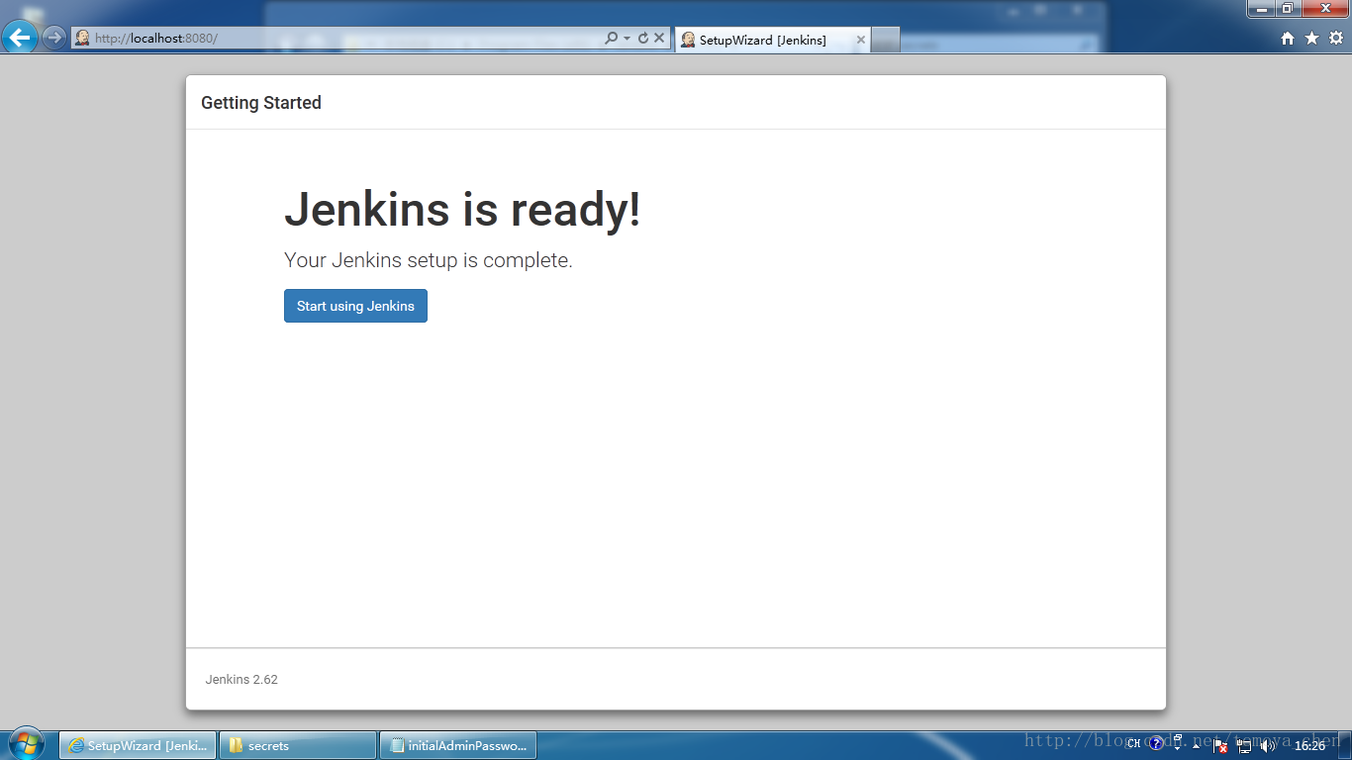This screenshot has height=760, width=1352.
Task: Click the browser forward arrow
Action: pos(53,38)
